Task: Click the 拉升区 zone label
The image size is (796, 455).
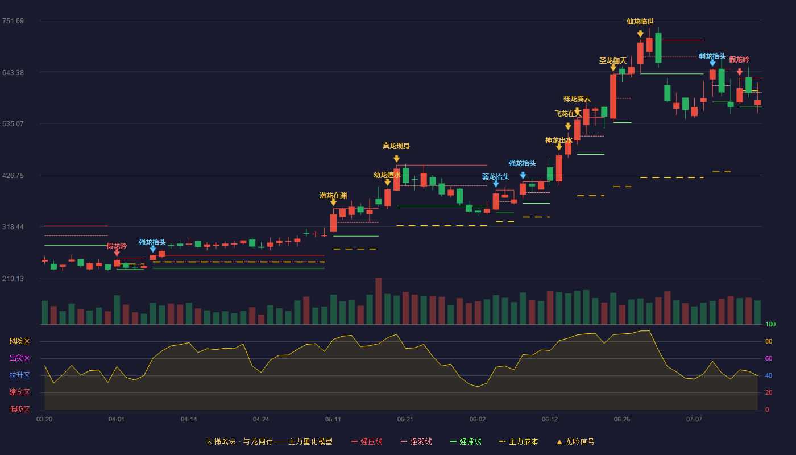Action: pyautogui.click(x=19, y=375)
